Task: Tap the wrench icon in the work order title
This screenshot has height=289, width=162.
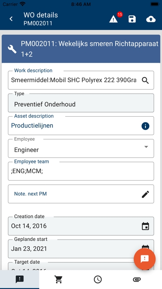Action: click(12, 49)
